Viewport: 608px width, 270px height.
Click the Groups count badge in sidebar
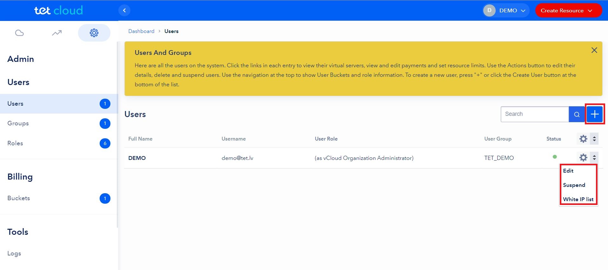coord(105,123)
